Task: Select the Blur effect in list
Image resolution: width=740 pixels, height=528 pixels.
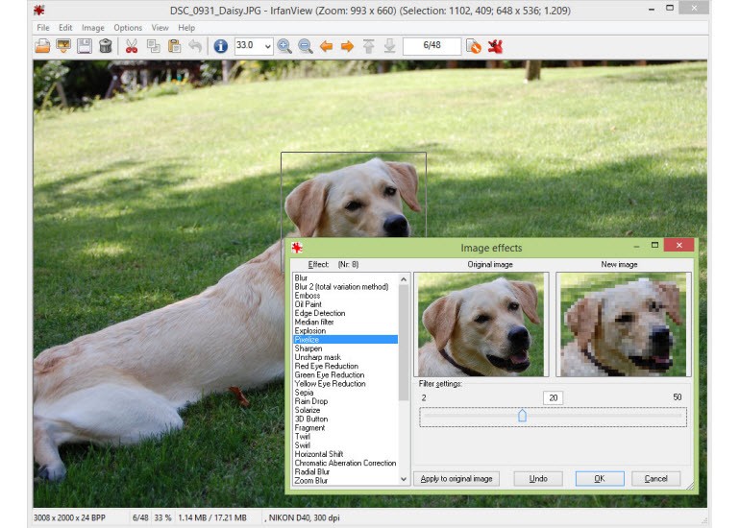Action: point(301,277)
